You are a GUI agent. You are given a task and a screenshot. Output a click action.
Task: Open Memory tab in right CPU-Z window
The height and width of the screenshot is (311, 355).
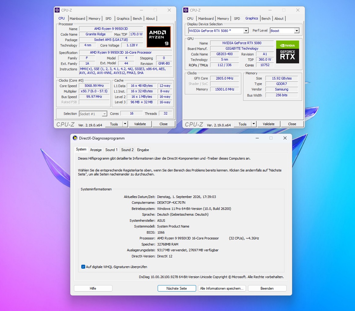click(223, 19)
